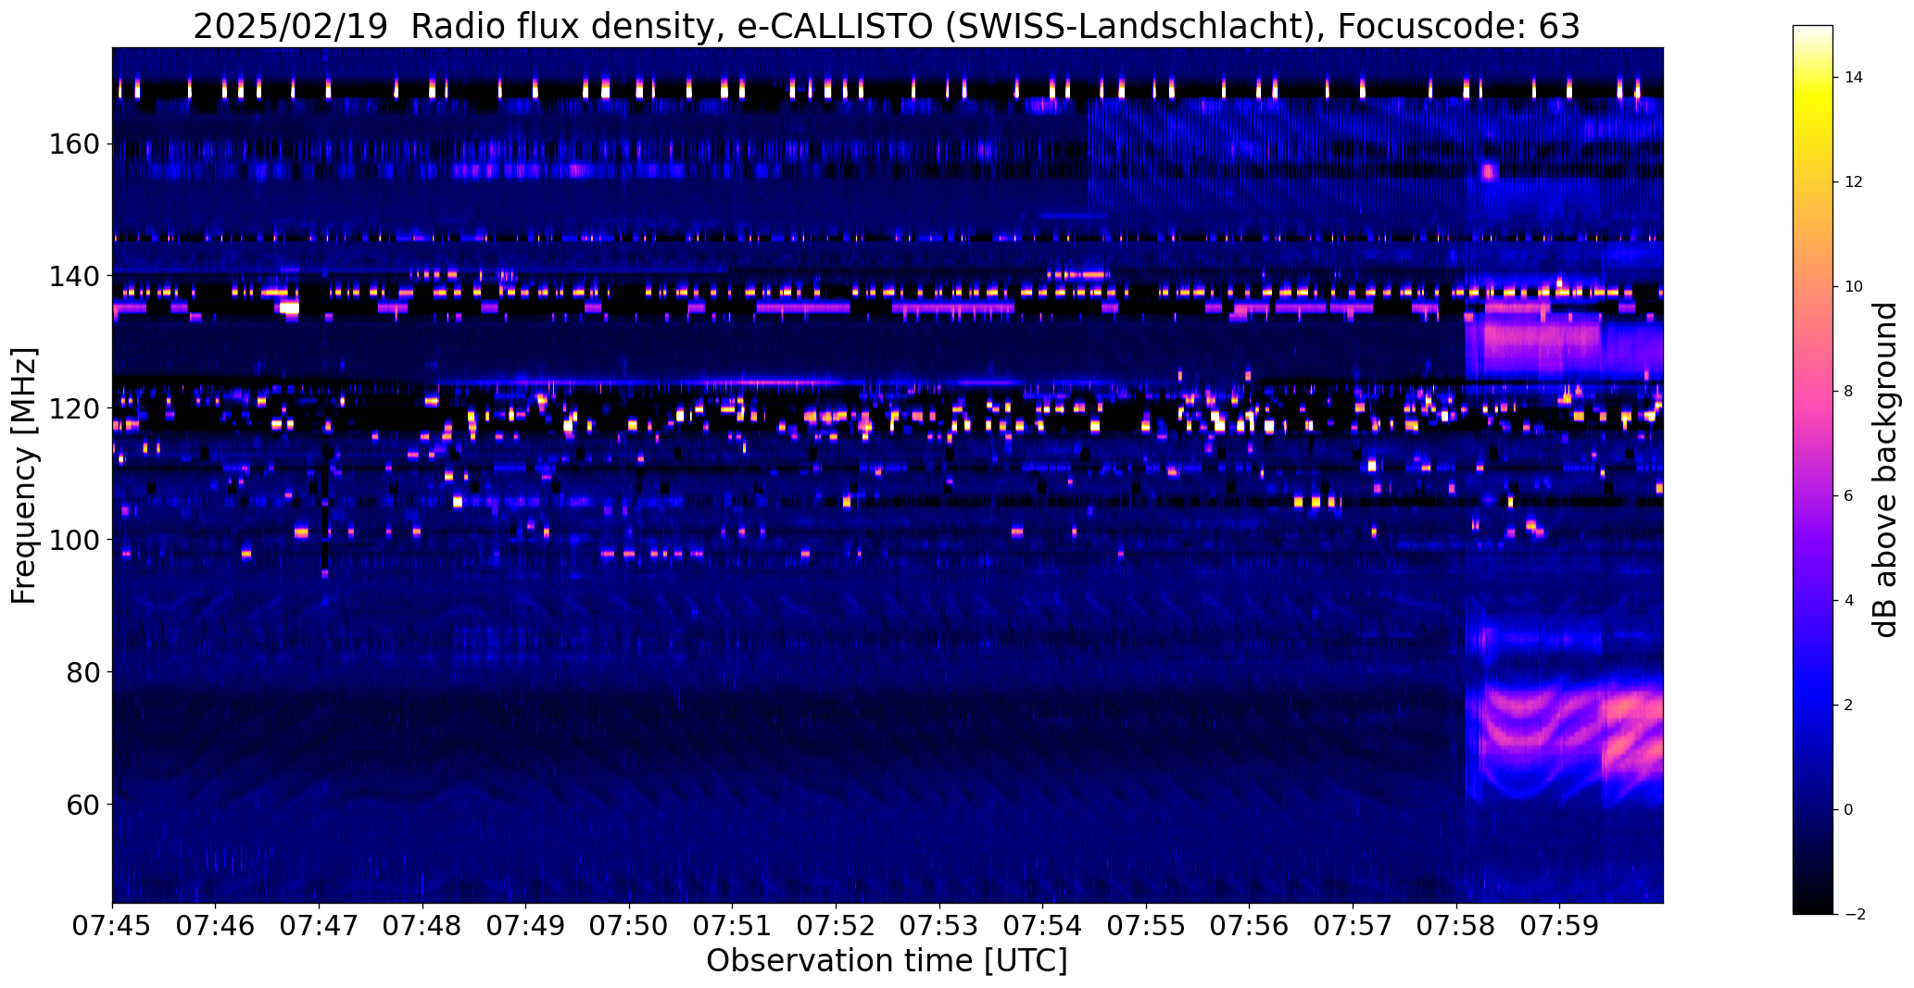Click the 07:53 time tick label
The height and width of the screenshot is (988, 1914).
coord(940,926)
